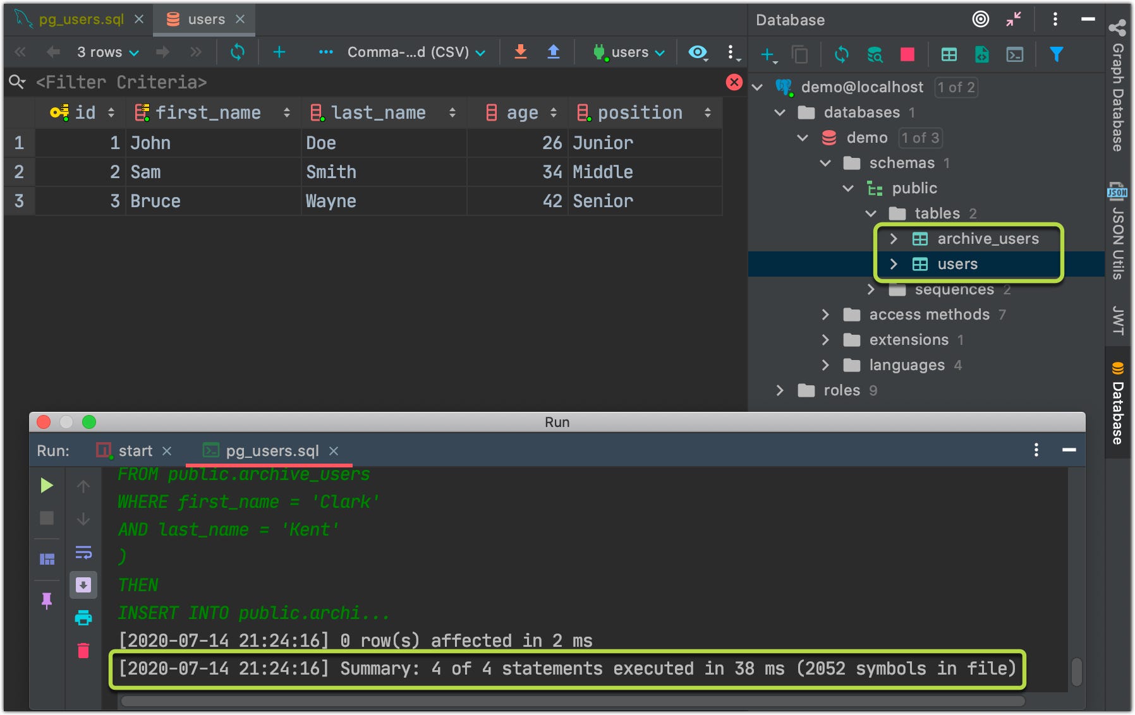
Task: Open the JSON Utils side panel
Action: click(x=1118, y=232)
